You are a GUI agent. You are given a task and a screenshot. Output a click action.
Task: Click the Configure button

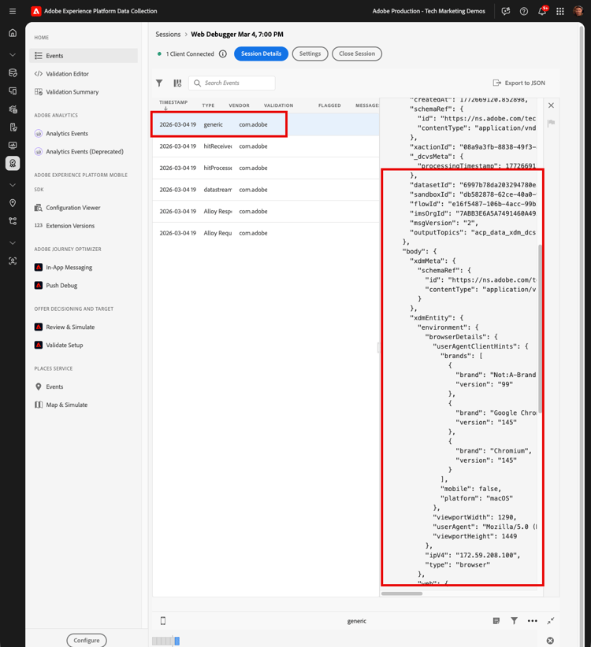coord(87,640)
